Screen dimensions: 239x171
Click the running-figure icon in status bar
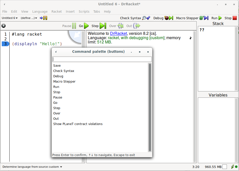tap(232, 167)
